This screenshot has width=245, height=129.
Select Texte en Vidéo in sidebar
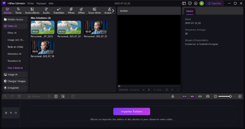[15, 47]
